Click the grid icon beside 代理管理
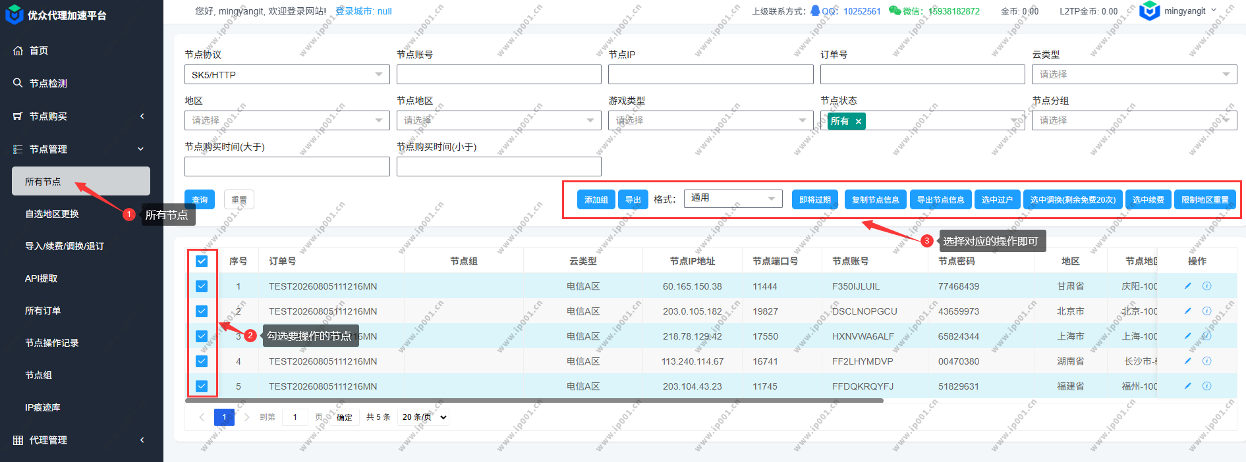Viewport: 1246px width, 462px height. click(18, 440)
